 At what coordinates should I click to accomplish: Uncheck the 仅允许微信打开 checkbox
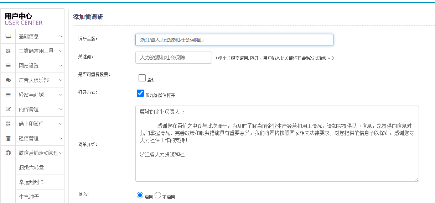140,93
